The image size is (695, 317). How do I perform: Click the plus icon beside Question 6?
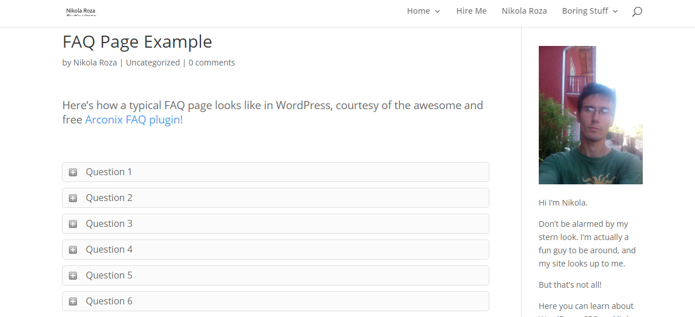coord(73,301)
